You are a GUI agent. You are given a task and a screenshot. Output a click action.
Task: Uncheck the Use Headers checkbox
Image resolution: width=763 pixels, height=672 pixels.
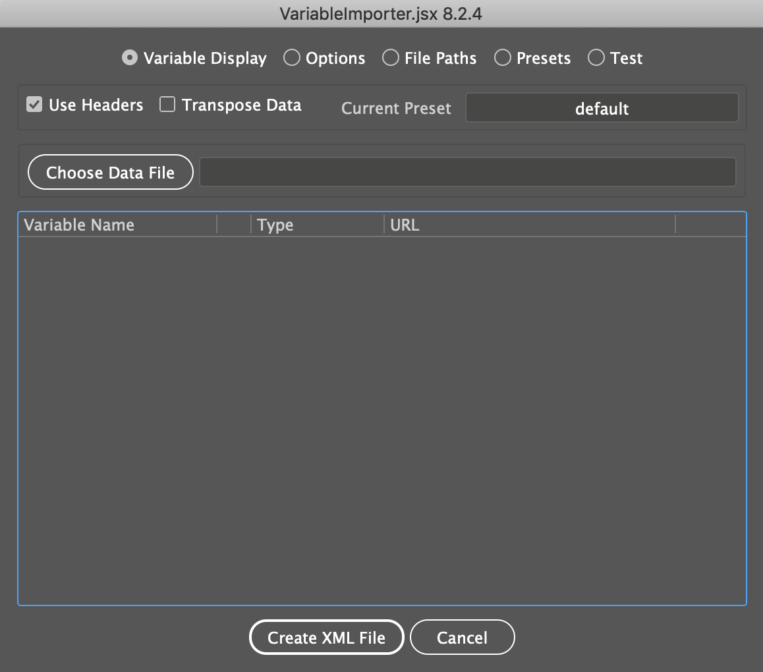(x=34, y=105)
